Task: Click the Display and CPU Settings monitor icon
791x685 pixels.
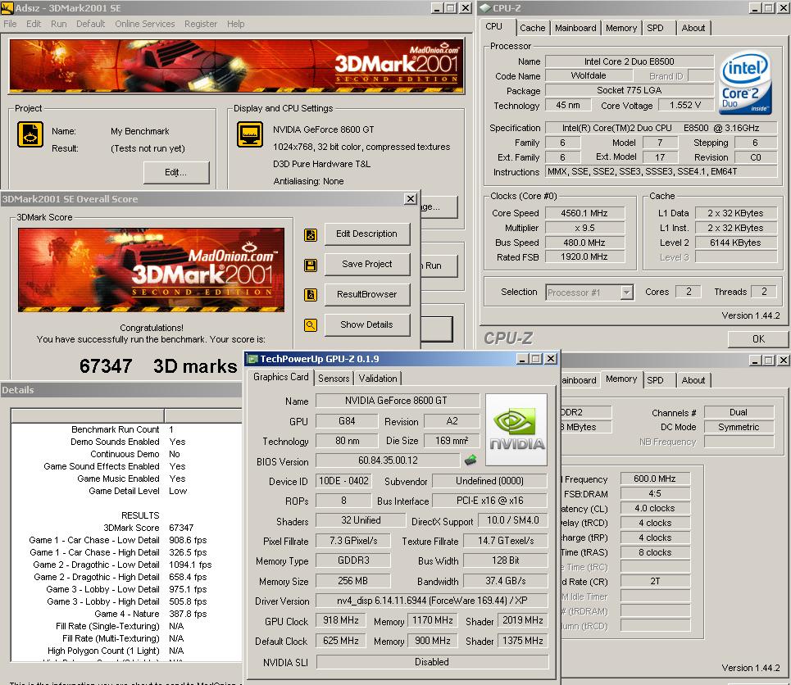Action: pos(250,134)
